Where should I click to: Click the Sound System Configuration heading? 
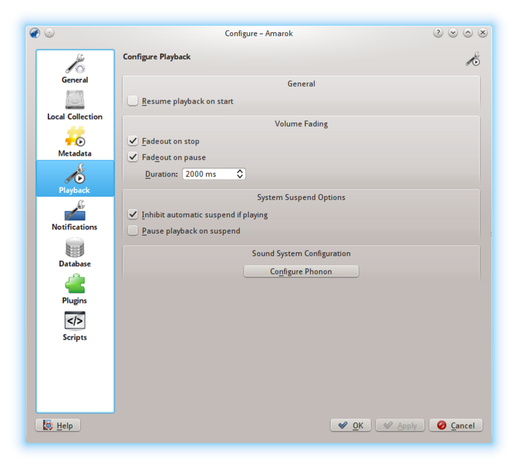[x=301, y=254]
